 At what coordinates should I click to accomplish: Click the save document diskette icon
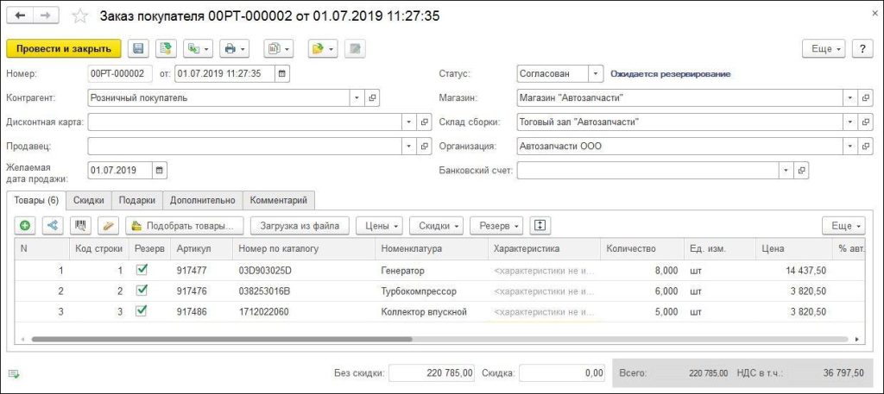138,48
